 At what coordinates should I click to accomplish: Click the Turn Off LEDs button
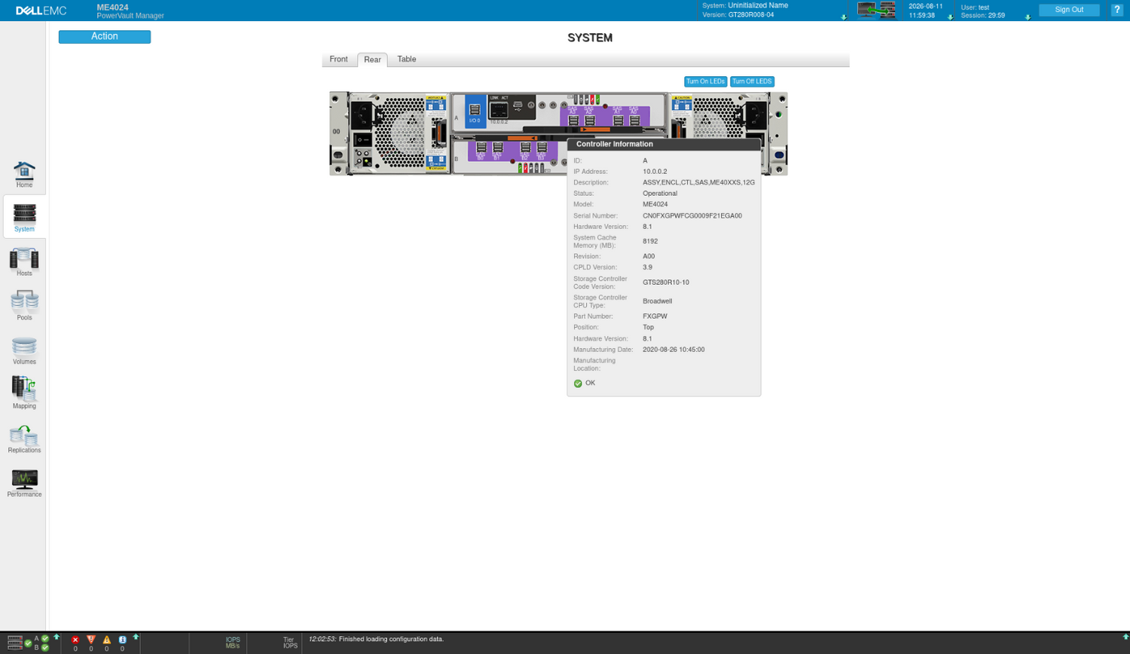pyautogui.click(x=752, y=81)
